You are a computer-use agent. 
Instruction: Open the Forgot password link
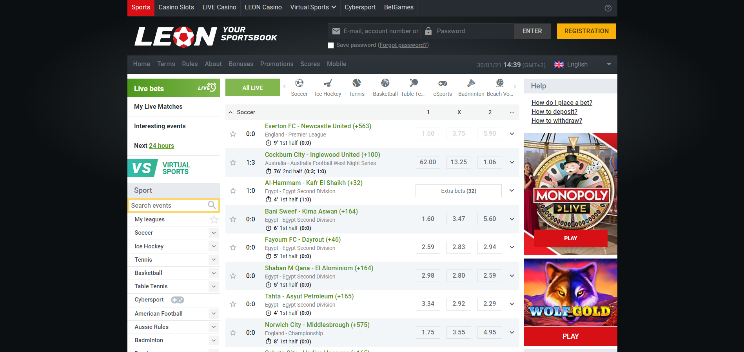click(x=403, y=45)
